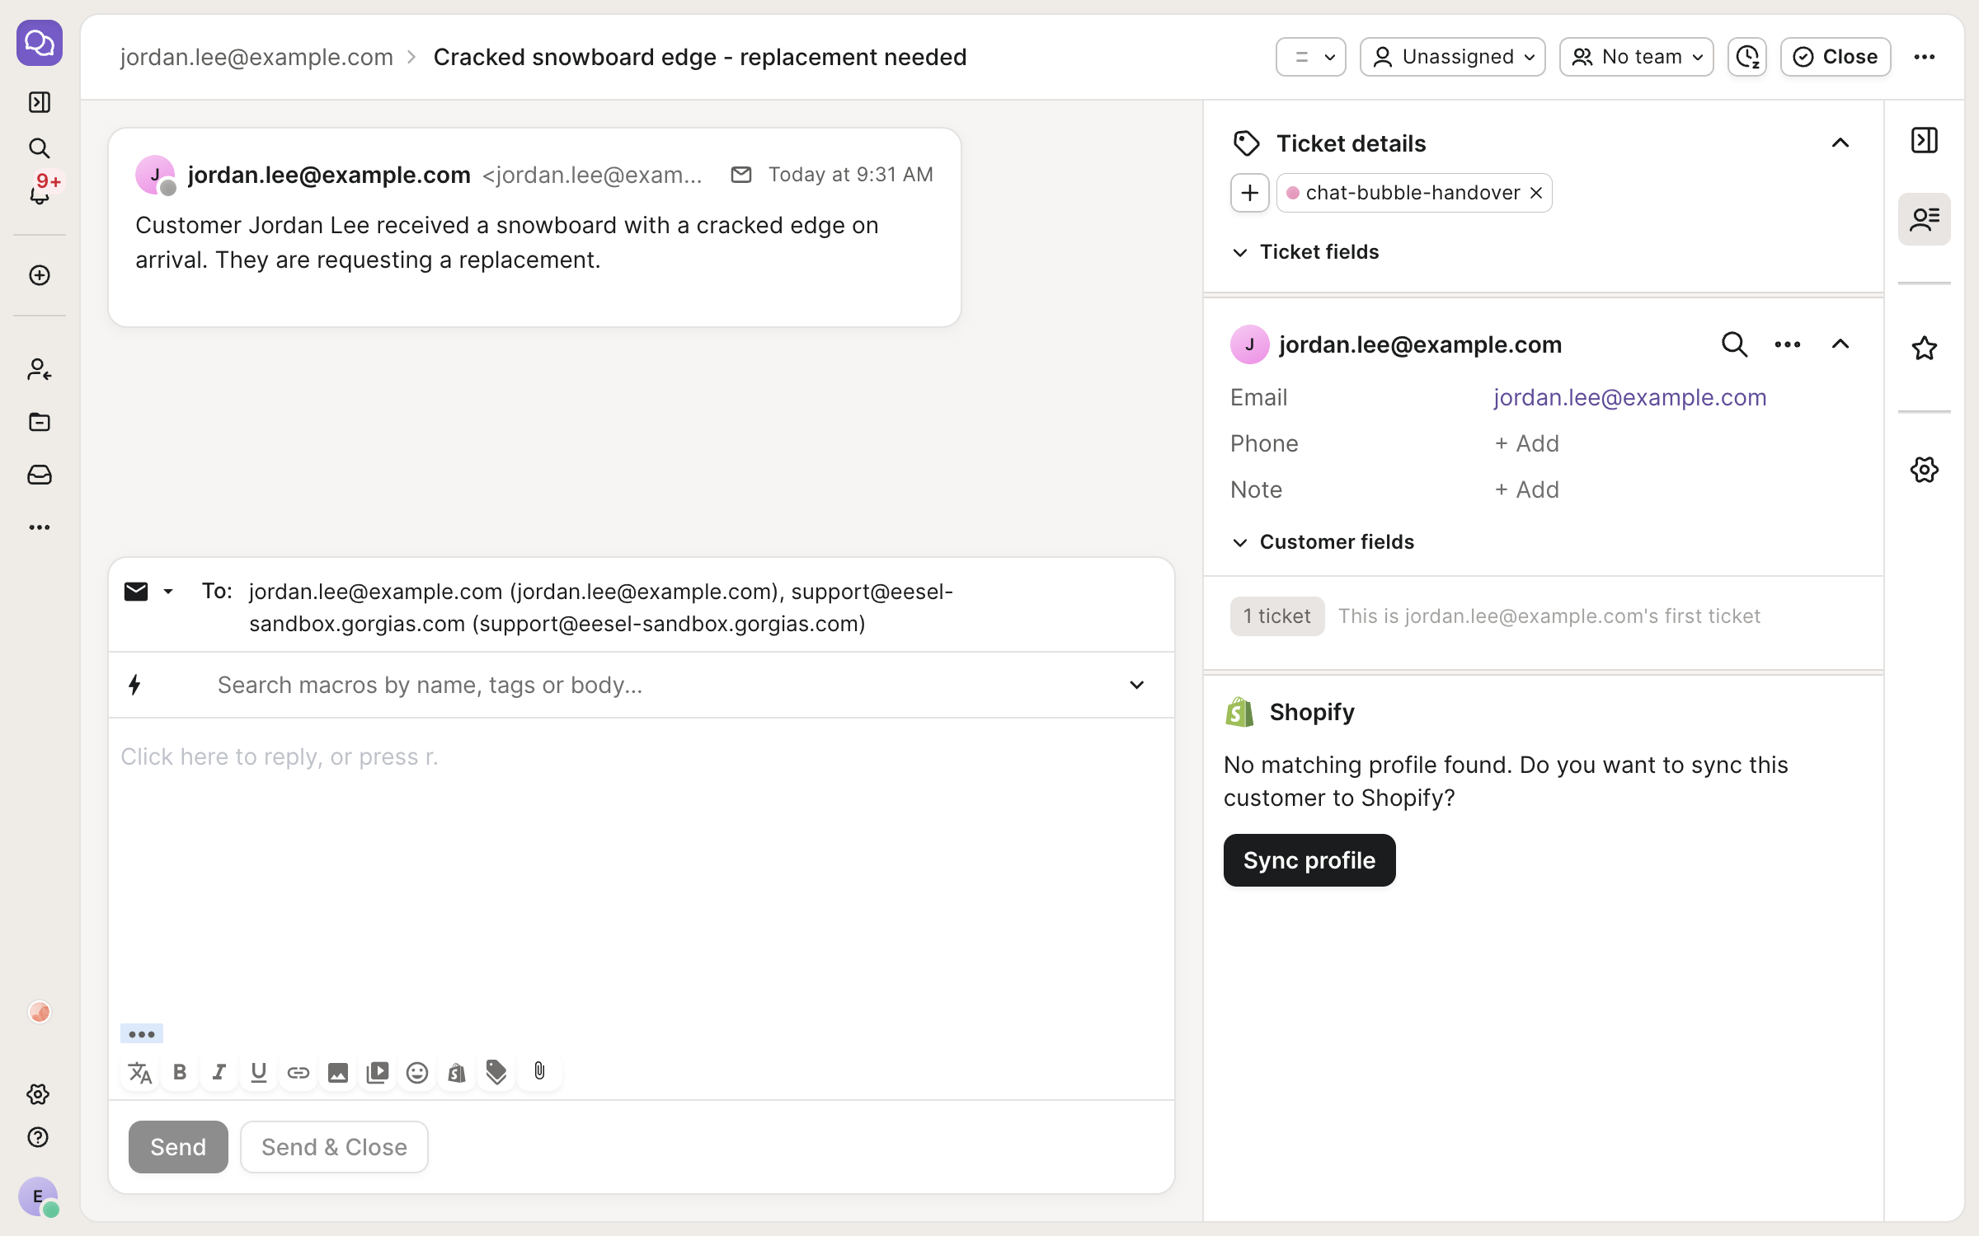The width and height of the screenshot is (1979, 1236).
Task: Add a phone number for customer
Action: click(x=1527, y=443)
